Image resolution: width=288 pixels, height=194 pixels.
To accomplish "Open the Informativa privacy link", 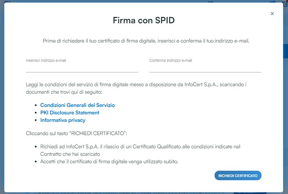I will [x=63, y=120].
